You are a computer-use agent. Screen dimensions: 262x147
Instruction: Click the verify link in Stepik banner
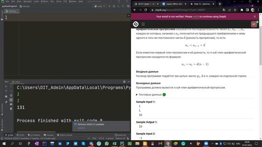pyautogui.click(x=196, y=17)
